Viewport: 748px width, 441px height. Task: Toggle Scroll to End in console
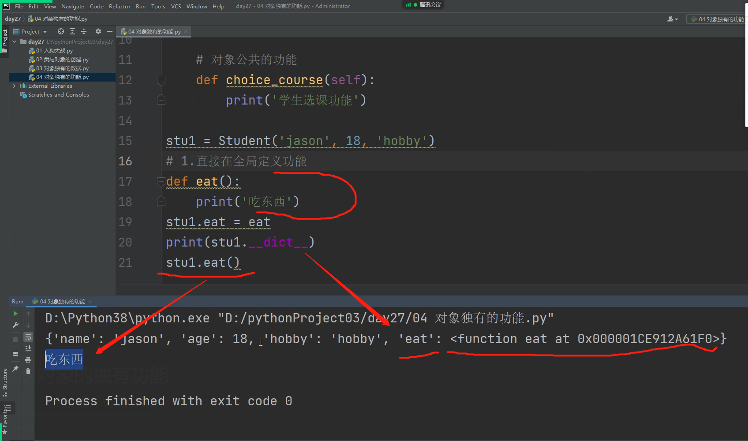point(28,348)
